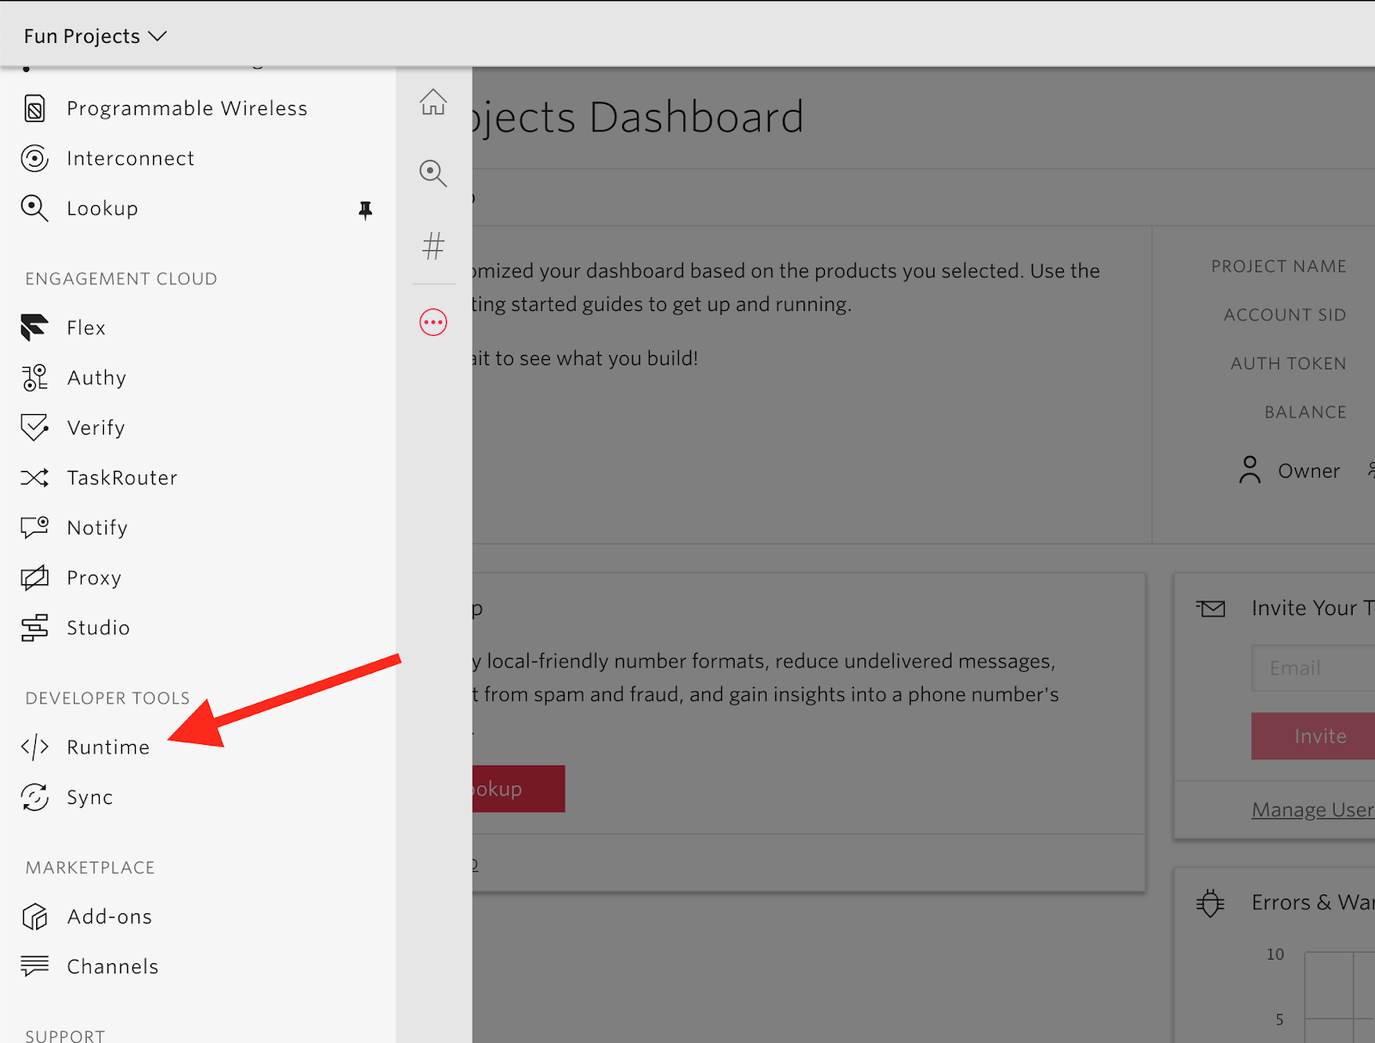Image resolution: width=1375 pixels, height=1043 pixels.
Task: Click the TaskRouter shuffle icon
Action: (34, 478)
